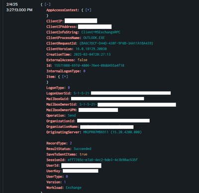Click the ClientInfoString value Client=MSExchangeRPC
199x193 pixels.
click(101, 32)
